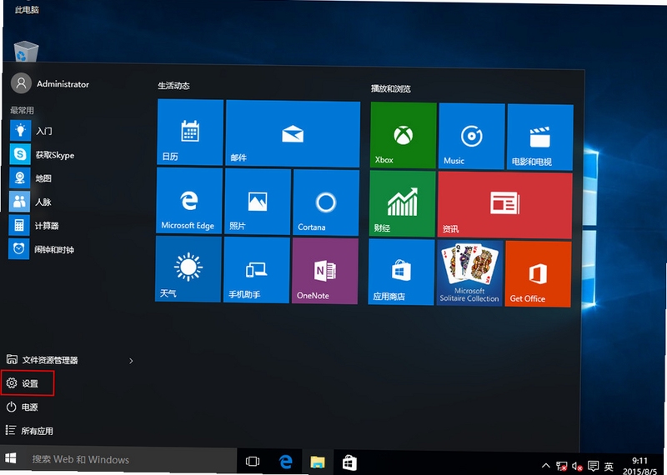Click the network status tray icon
The width and height of the screenshot is (667, 475).
[x=561, y=466]
